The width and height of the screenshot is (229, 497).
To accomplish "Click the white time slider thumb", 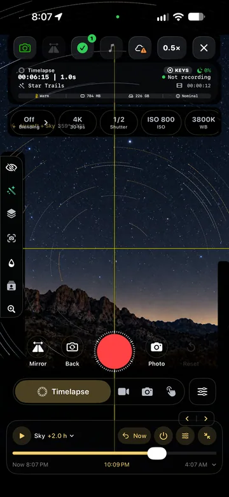I will point(157,453).
